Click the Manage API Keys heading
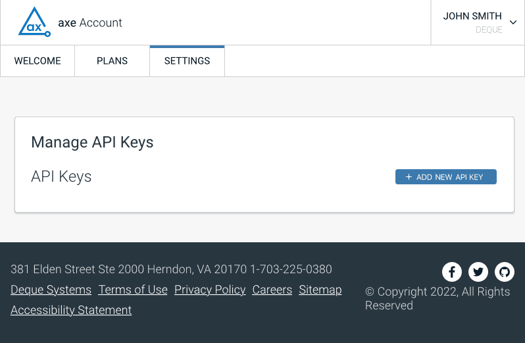 [x=92, y=142]
